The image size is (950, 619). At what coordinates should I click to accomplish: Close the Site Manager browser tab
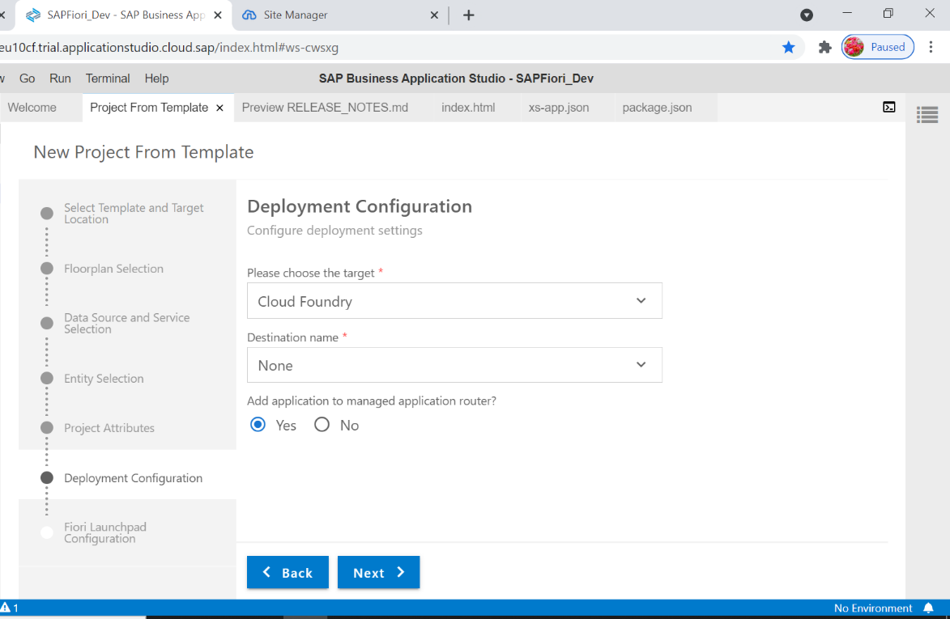pyautogui.click(x=434, y=15)
